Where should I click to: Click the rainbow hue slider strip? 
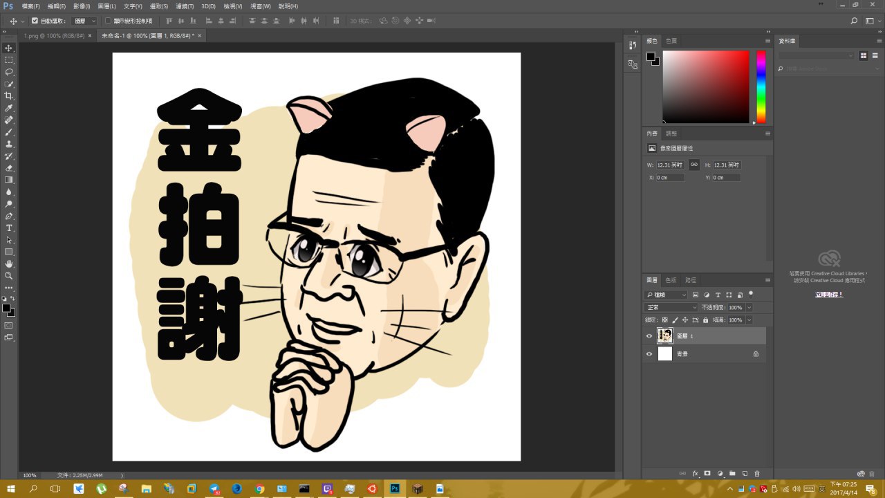(761, 86)
